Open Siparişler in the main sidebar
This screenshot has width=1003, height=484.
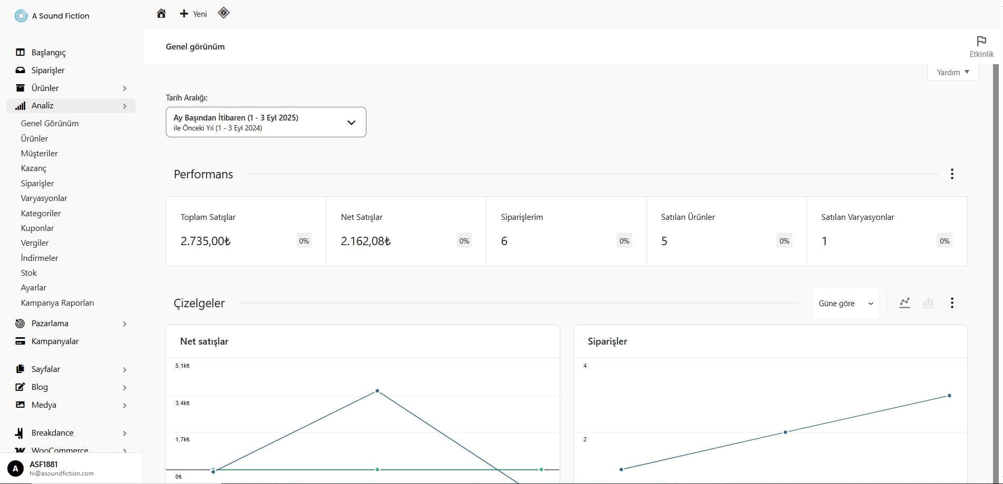coord(48,70)
